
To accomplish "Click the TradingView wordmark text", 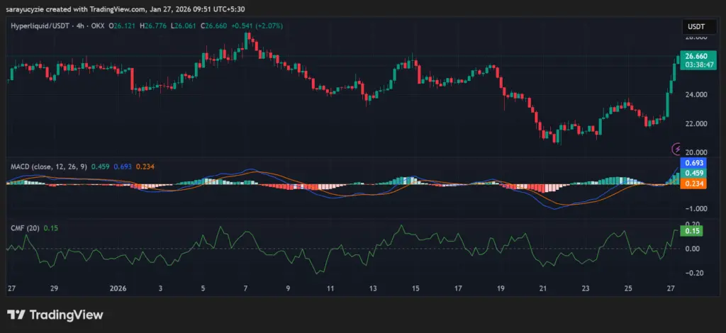I will click(x=62, y=315).
